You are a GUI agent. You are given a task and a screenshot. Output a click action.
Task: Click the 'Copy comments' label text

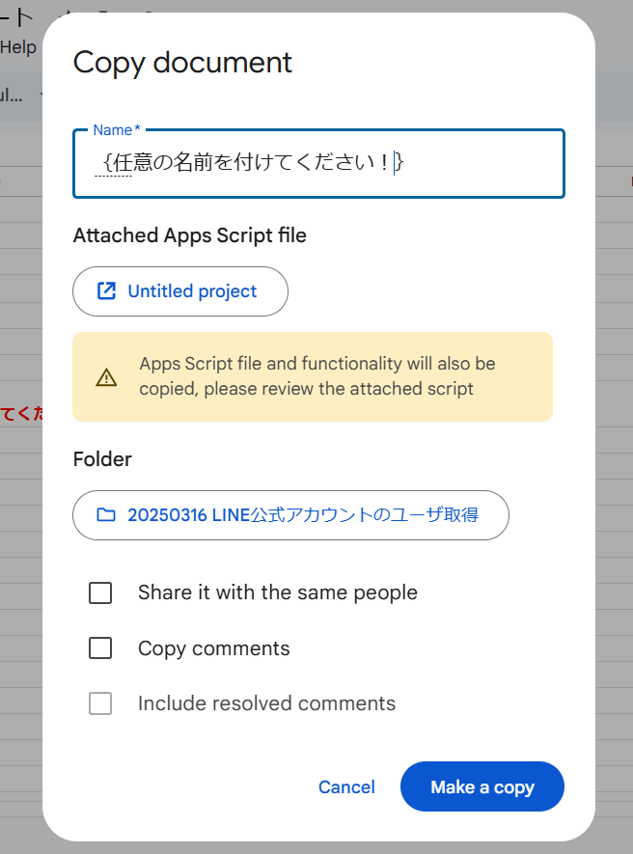pyautogui.click(x=213, y=648)
